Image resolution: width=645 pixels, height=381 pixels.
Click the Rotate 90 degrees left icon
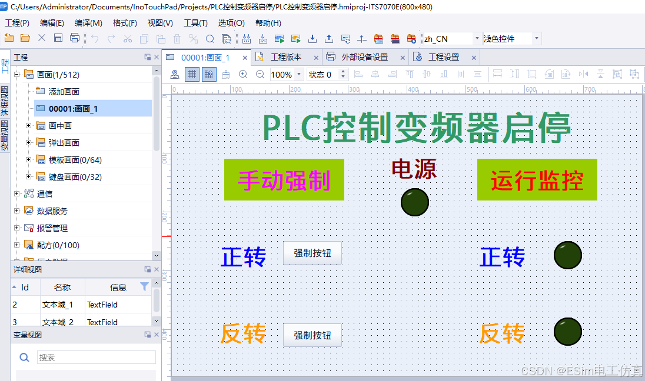tap(549, 75)
